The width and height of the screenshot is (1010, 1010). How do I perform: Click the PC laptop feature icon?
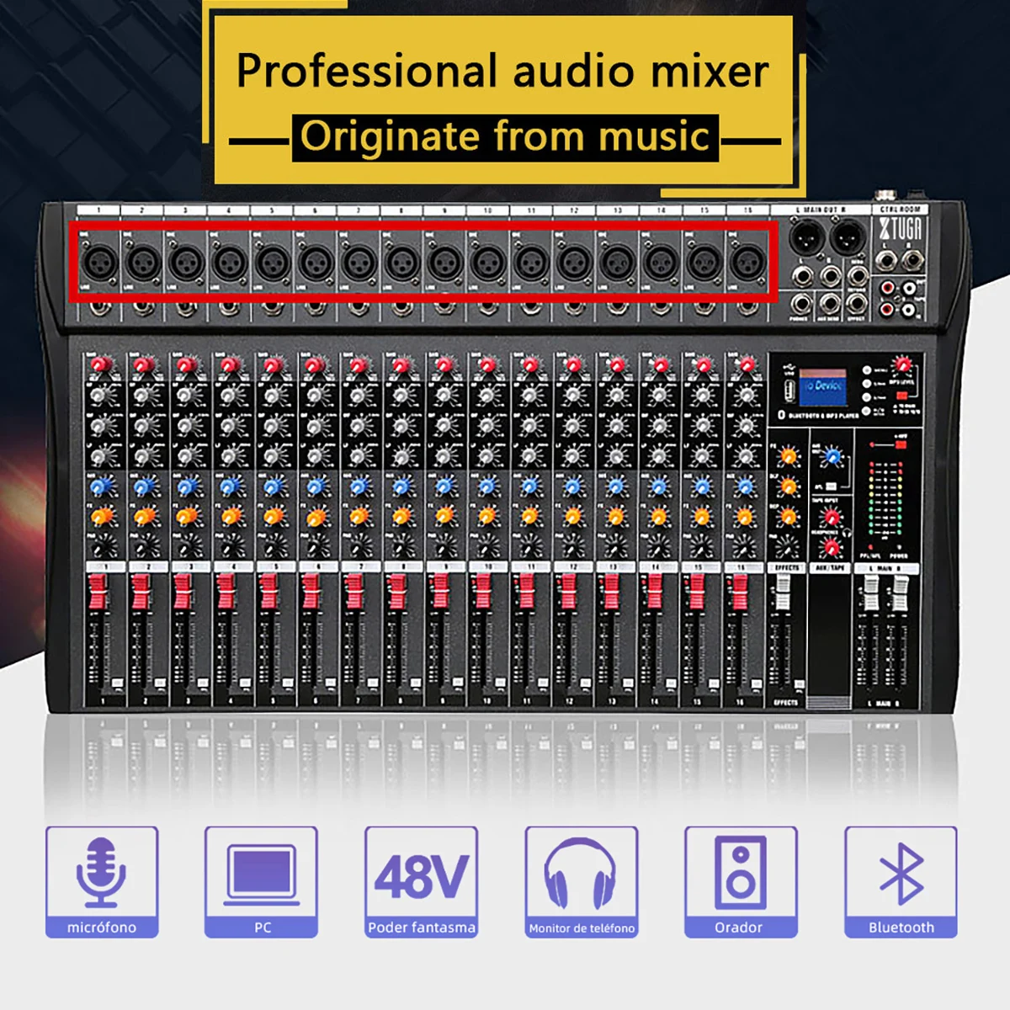point(261,882)
